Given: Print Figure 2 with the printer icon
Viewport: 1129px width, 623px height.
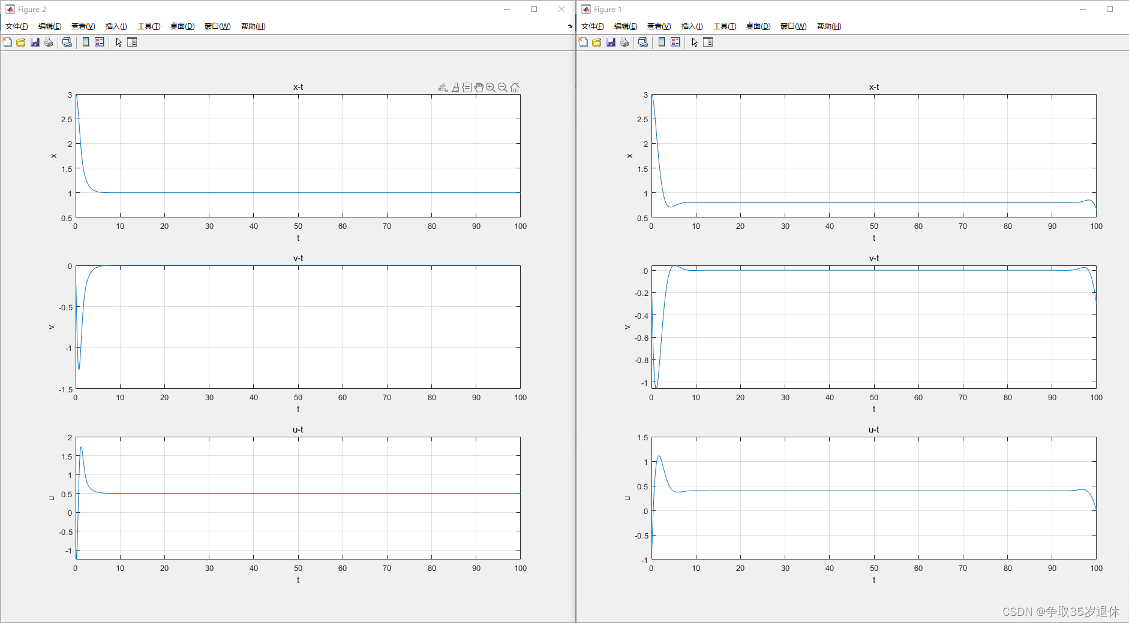Looking at the screenshot, I should point(49,42).
